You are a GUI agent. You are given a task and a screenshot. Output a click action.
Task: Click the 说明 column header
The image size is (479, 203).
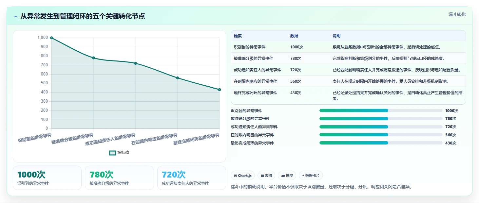336,36
